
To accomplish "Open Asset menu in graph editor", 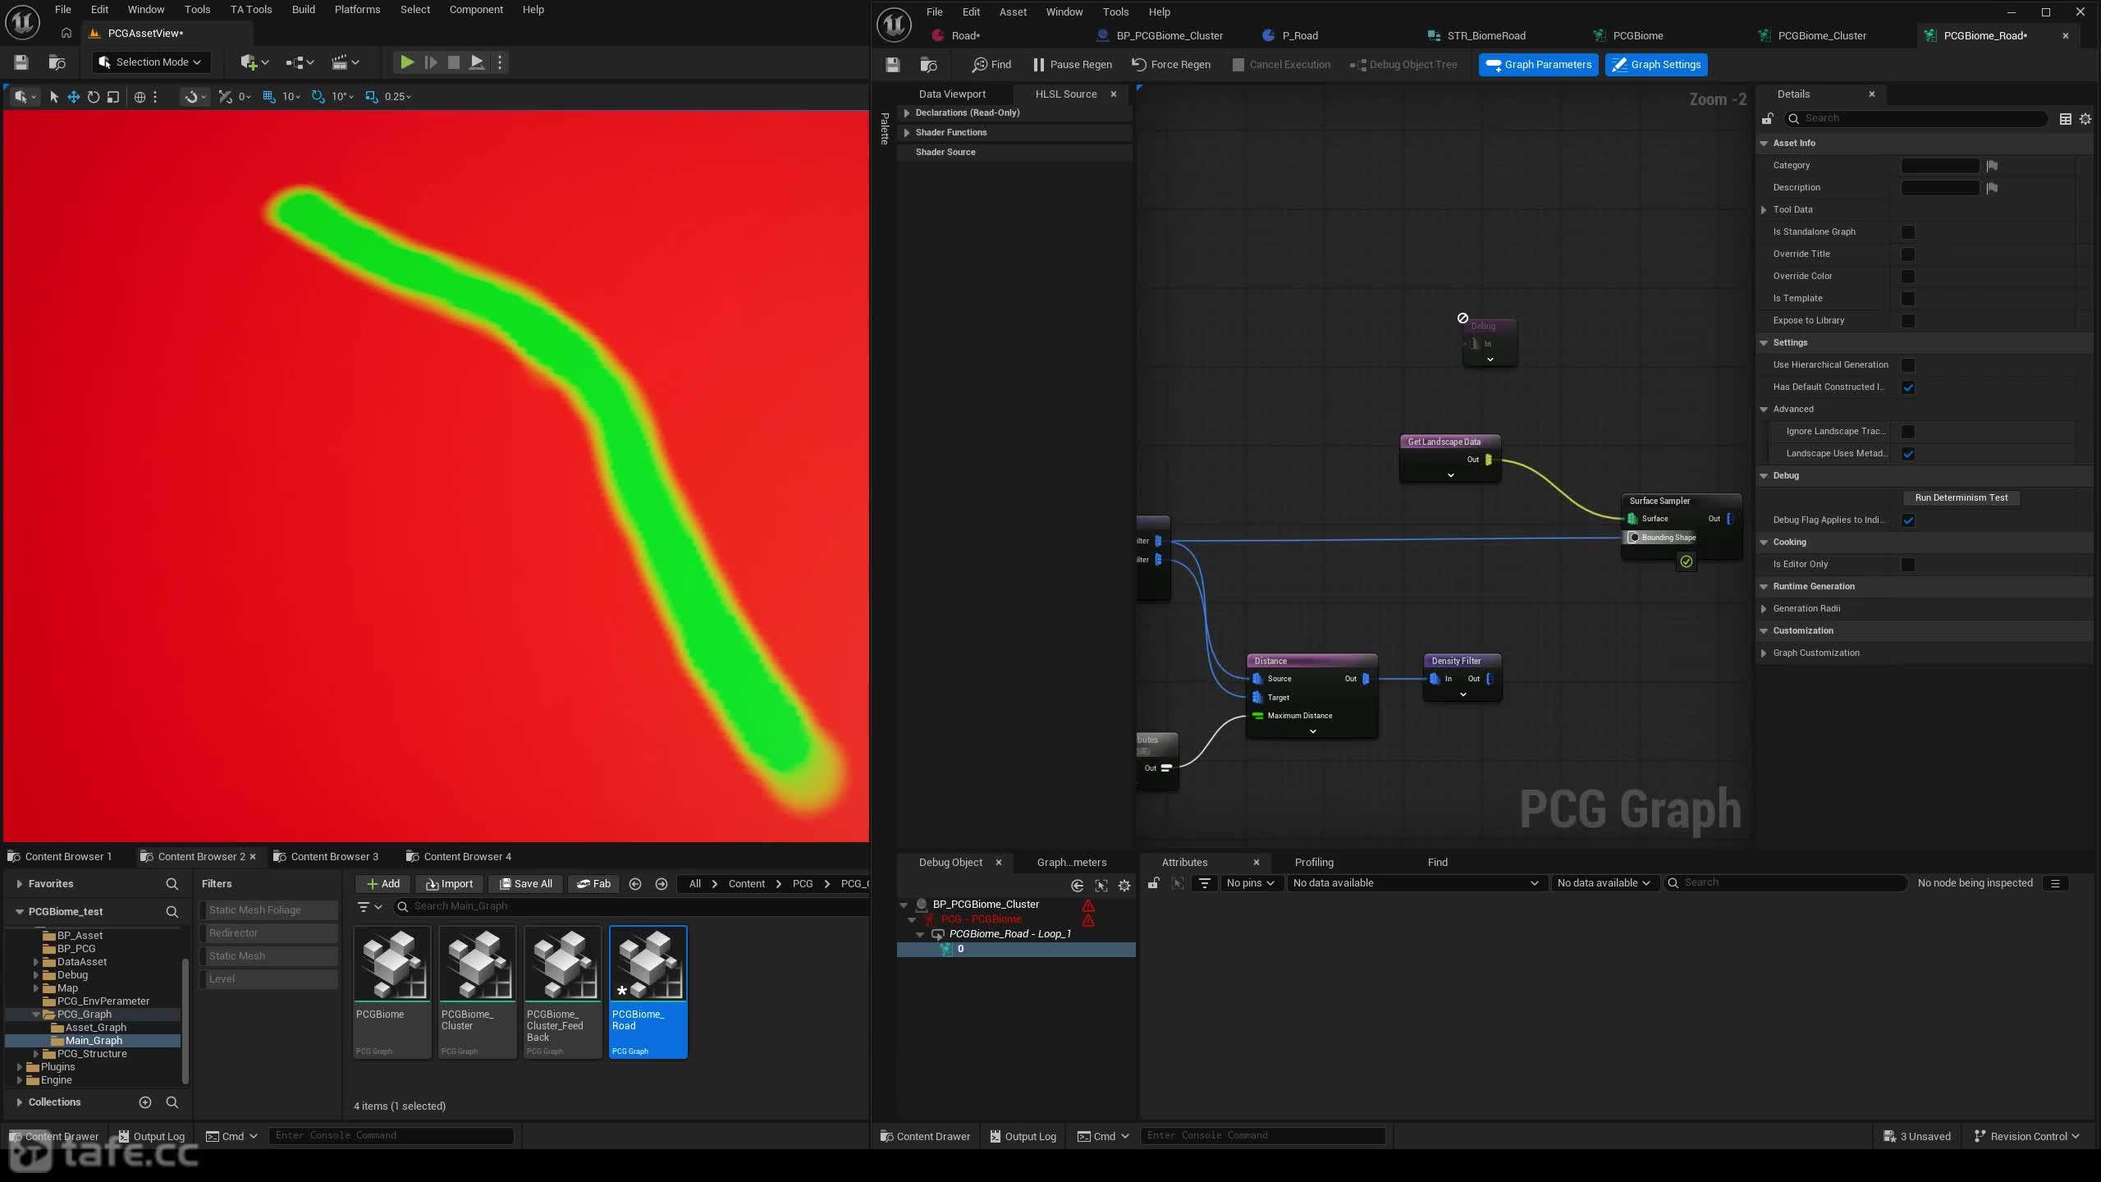I will click(1013, 12).
